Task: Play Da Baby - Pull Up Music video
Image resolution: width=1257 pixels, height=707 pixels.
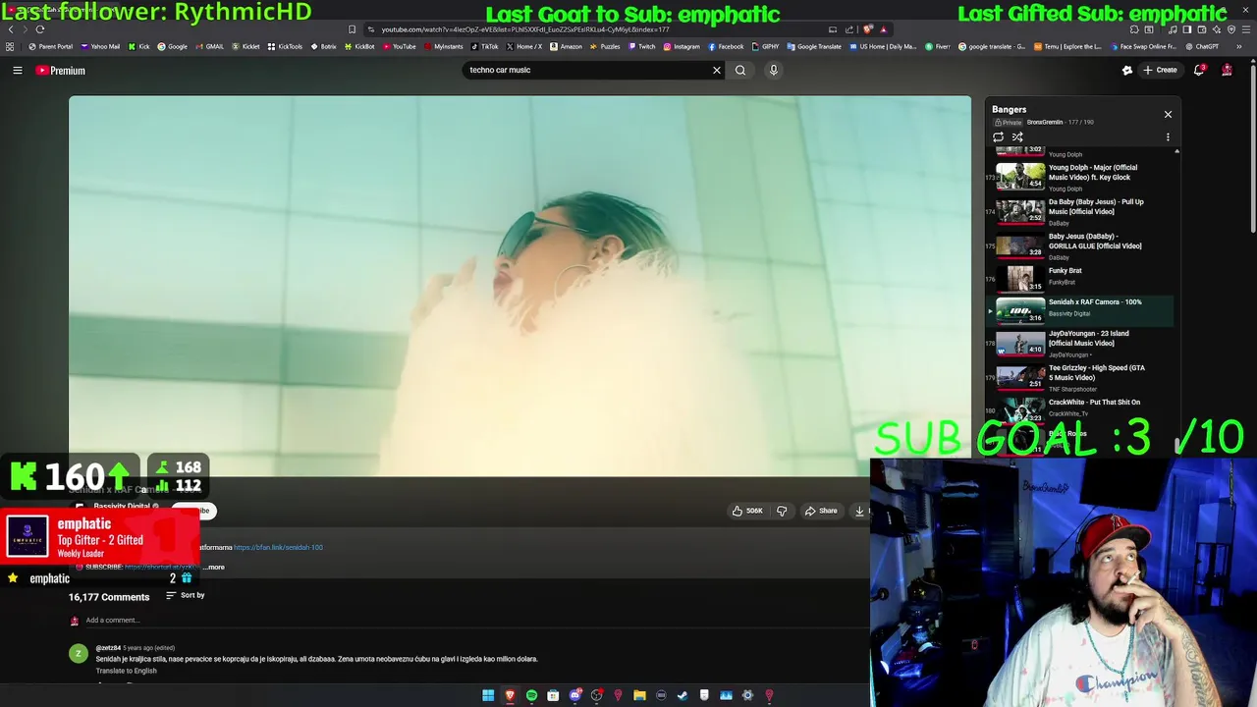Action: 1081,211
